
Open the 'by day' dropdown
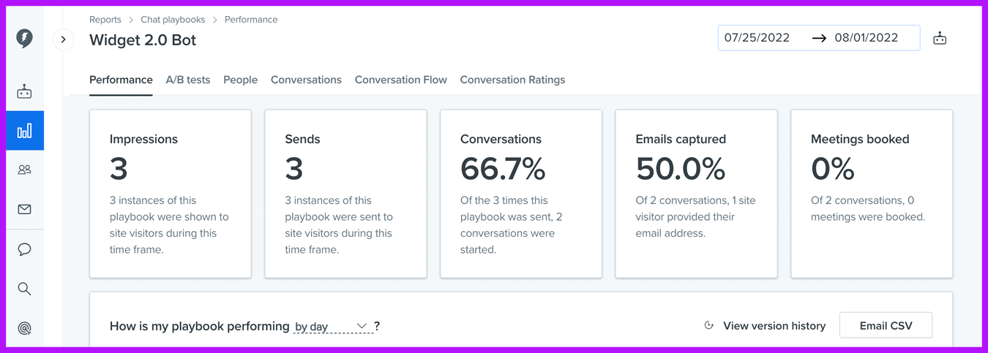332,327
